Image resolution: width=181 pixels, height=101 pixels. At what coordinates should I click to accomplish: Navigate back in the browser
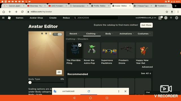click(x=10, y=12)
